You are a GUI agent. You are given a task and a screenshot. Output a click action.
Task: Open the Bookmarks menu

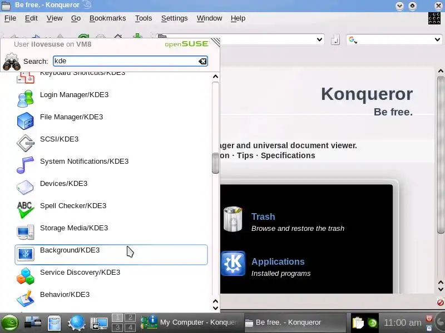[x=107, y=18]
